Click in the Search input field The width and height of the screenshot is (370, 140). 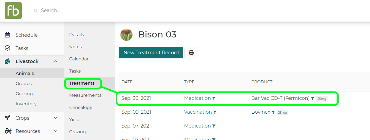(x=102, y=10)
